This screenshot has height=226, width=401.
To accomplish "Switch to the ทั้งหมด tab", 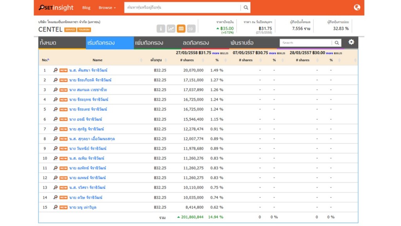I will tap(62, 43).
